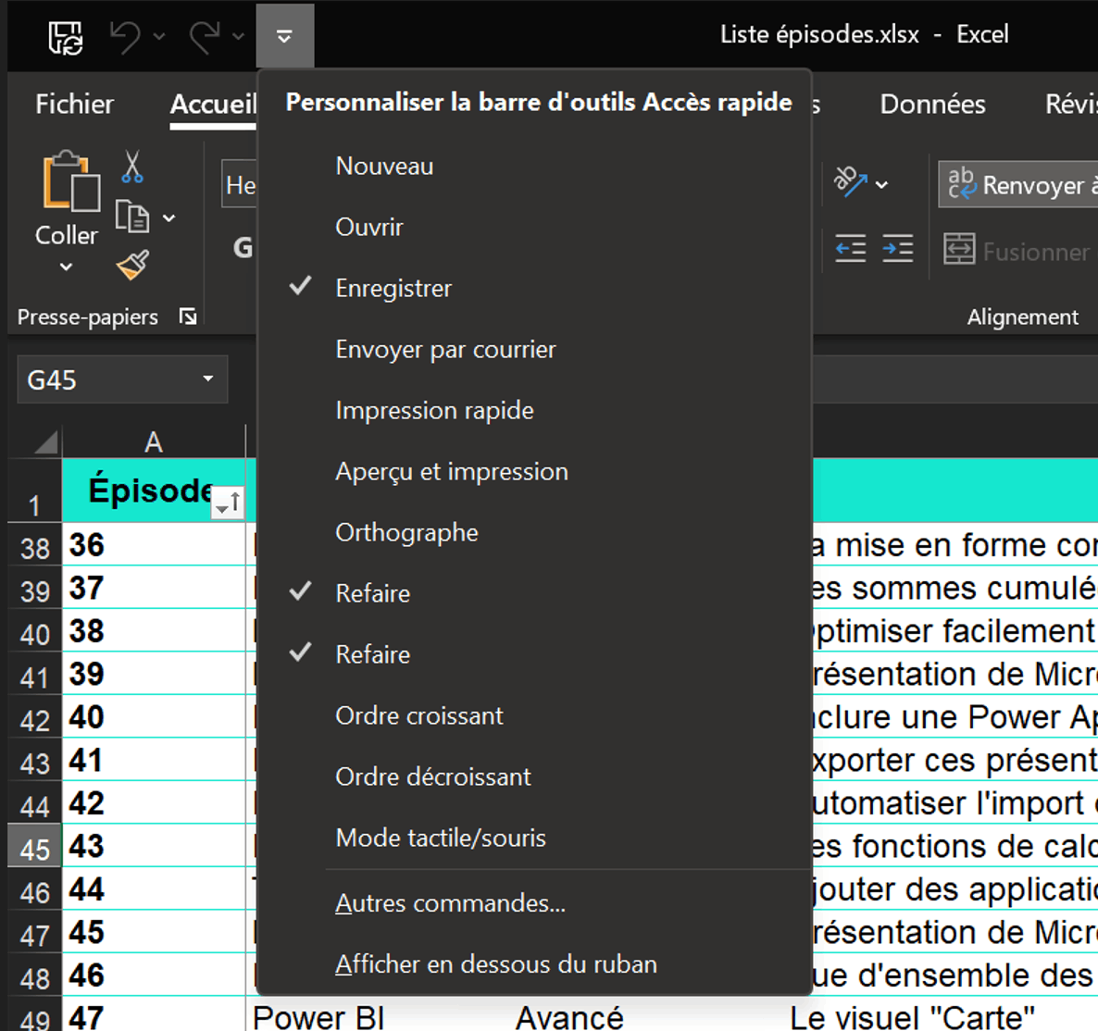Click the increase indent icon
1098x1031 pixels.
(x=898, y=248)
